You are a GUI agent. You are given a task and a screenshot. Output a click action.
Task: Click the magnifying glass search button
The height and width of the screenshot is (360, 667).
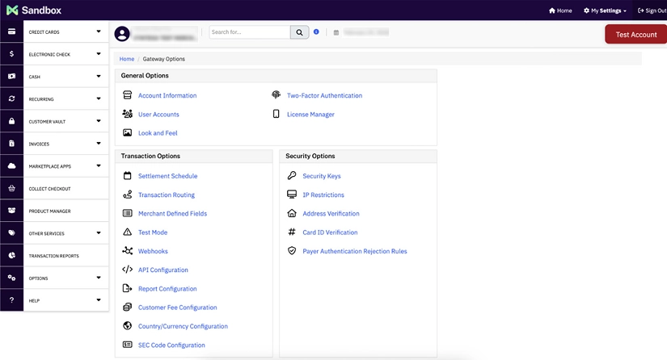[299, 32]
